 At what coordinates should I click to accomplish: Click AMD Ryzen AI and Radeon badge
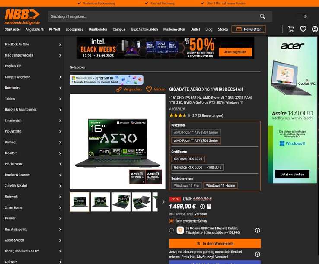pos(146,177)
